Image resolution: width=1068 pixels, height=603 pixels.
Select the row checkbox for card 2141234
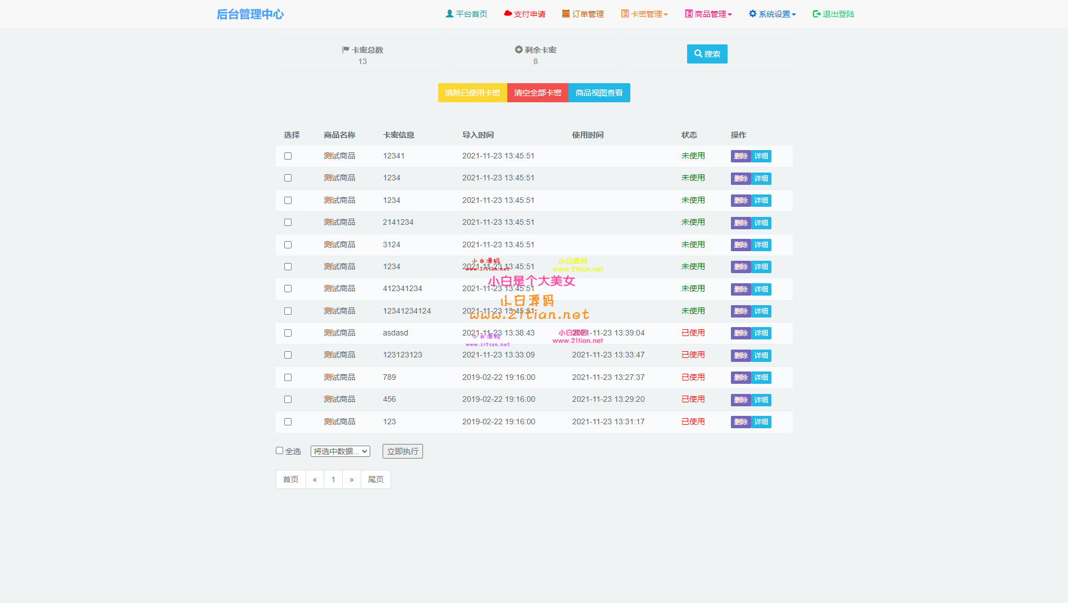click(x=288, y=222)
